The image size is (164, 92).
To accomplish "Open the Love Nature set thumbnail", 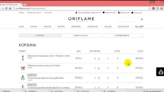I will pos(23,68).
